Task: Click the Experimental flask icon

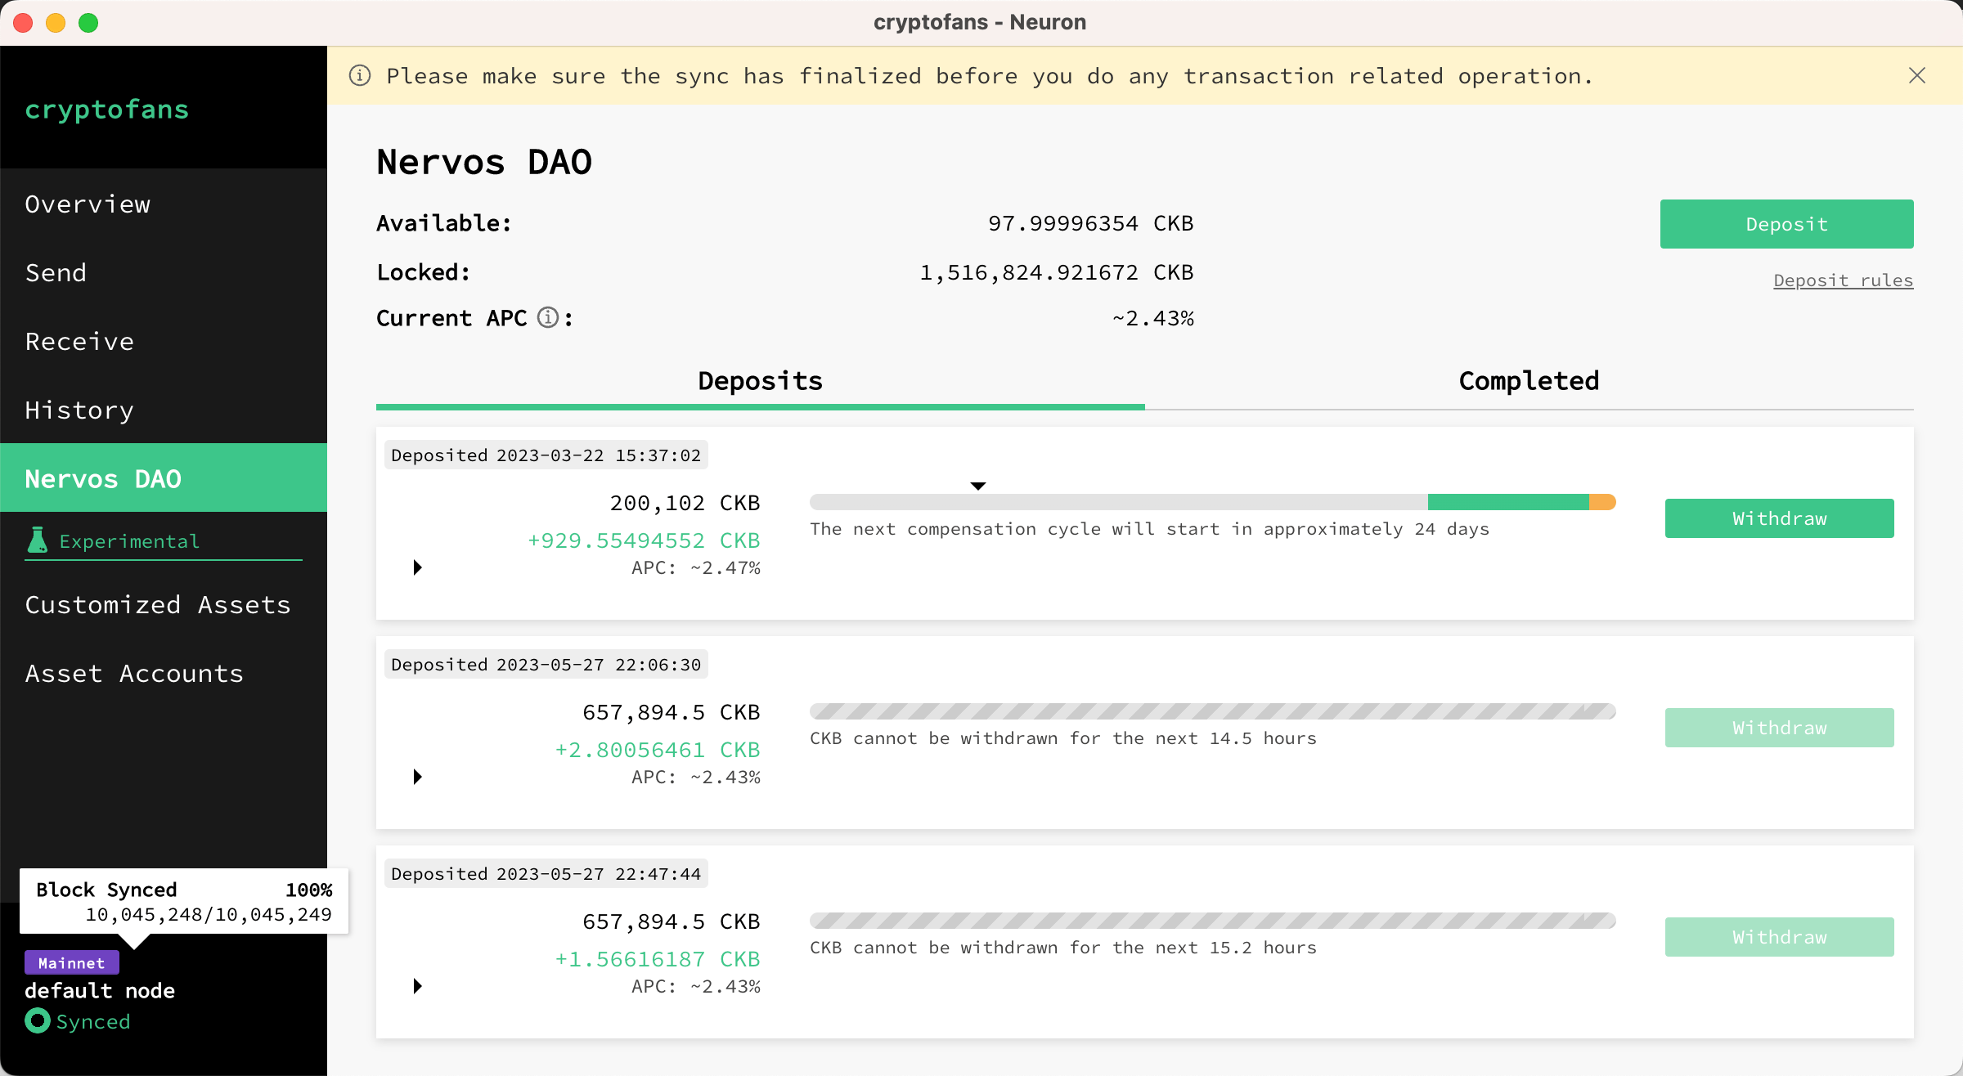Action: pyautogui.click(x=38, y=540)
